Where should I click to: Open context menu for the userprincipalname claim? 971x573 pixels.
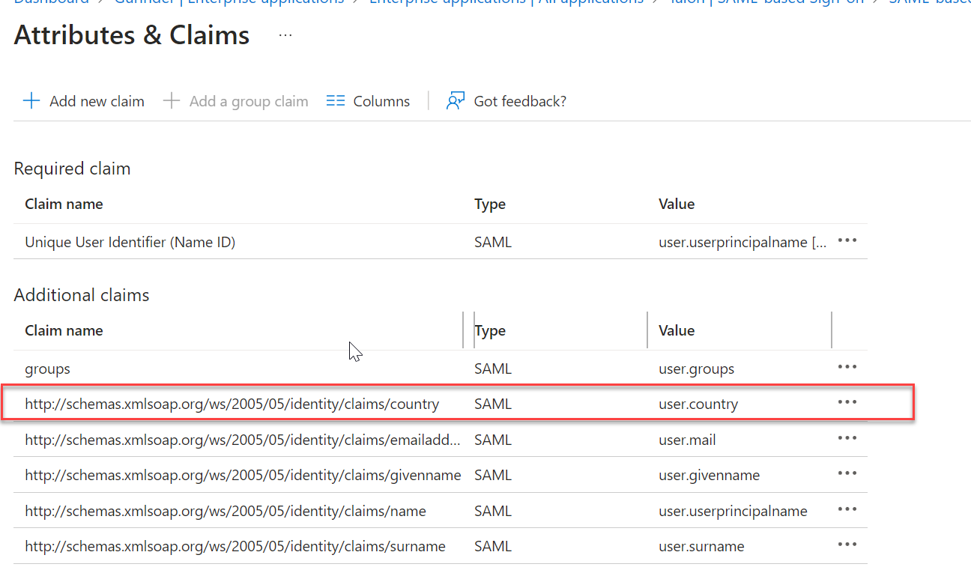click(847, 510)
